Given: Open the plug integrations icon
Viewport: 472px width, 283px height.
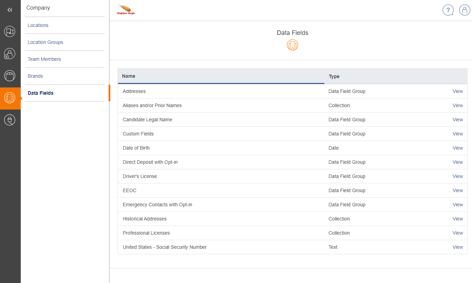Looking at the screenshot, I should coord(10,120).
